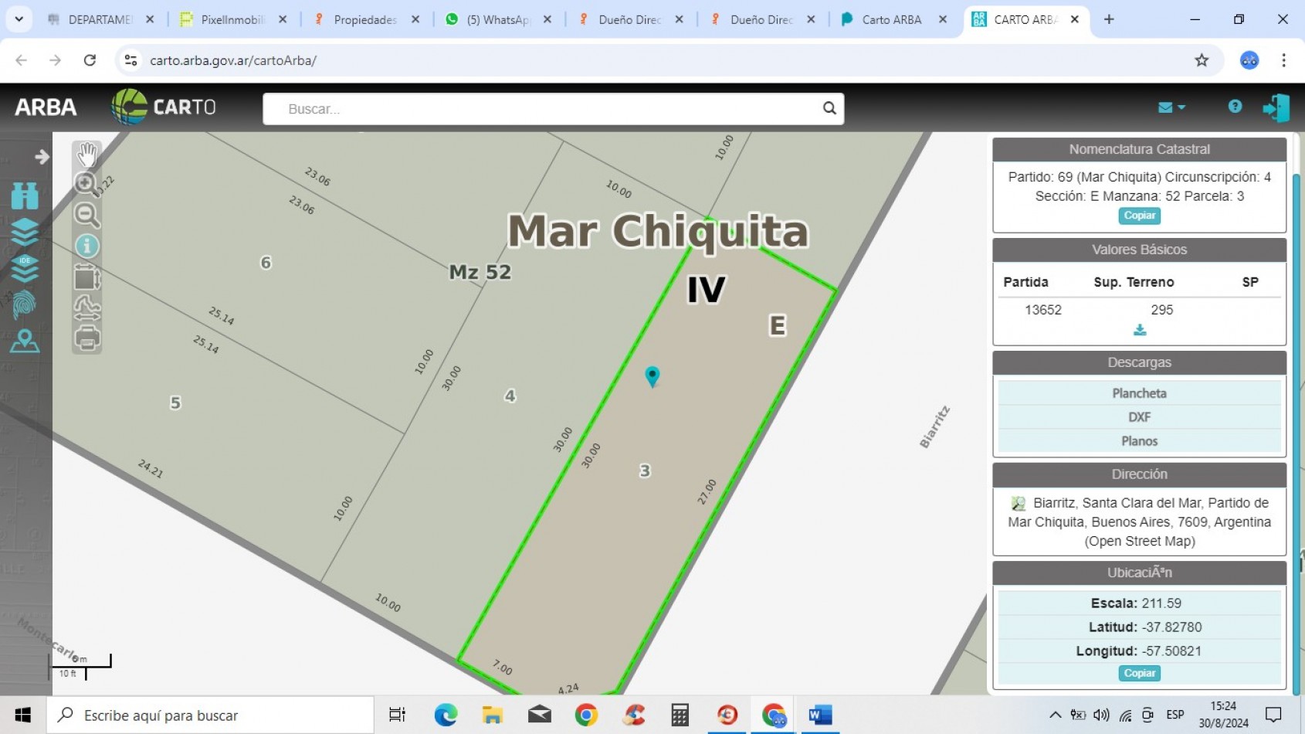Click the ARBA logo

[46, 107]
